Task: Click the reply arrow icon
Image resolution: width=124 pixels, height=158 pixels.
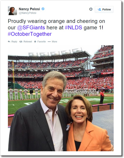Action: point(9,42)
